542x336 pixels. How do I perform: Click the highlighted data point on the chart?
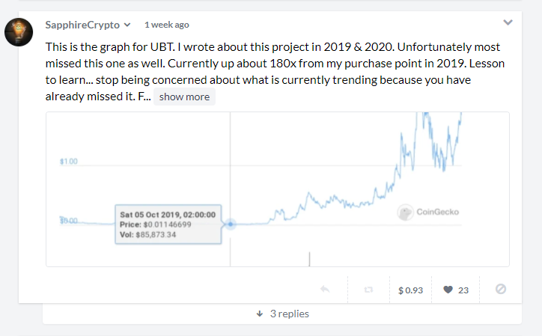[231, 224]
